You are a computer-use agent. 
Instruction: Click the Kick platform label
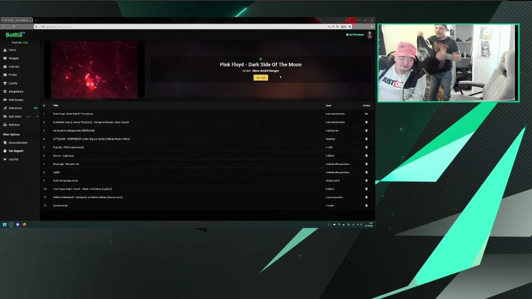click(x=25, y=42)
